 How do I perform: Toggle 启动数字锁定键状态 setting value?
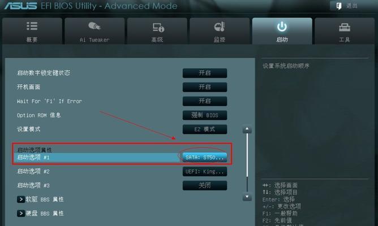pos(205,73)
